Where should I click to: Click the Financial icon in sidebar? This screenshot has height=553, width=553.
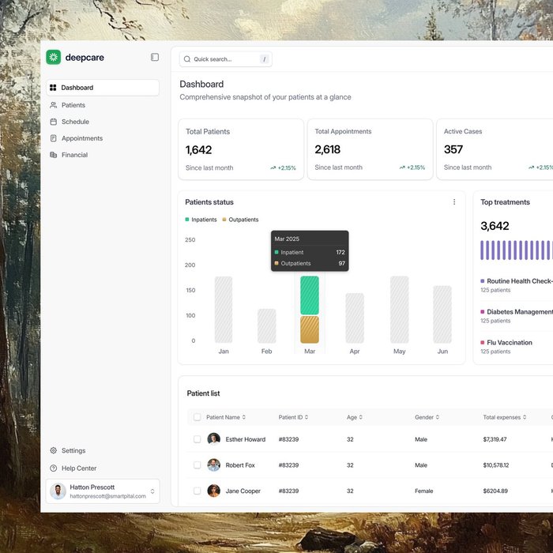[x=53, y=155]
